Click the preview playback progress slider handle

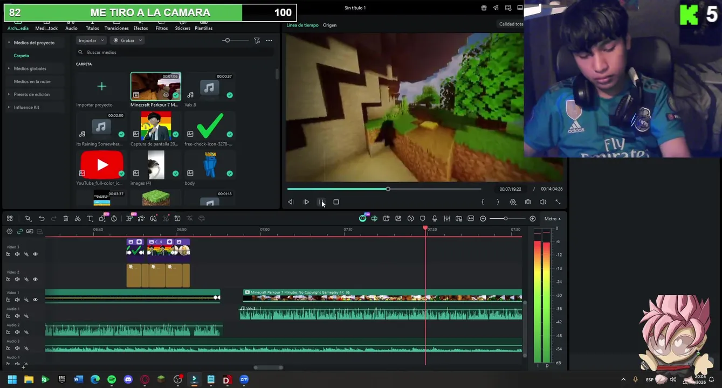[388, 189]
